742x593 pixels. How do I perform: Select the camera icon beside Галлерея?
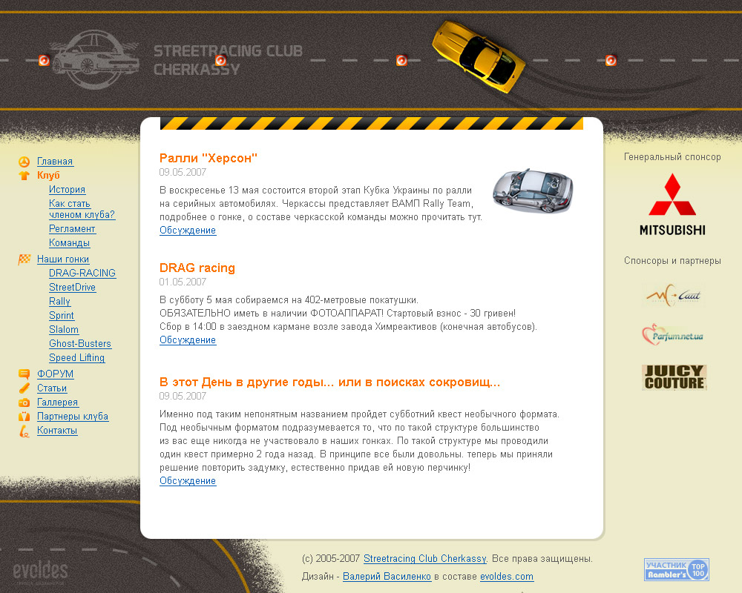click(24, 402)
